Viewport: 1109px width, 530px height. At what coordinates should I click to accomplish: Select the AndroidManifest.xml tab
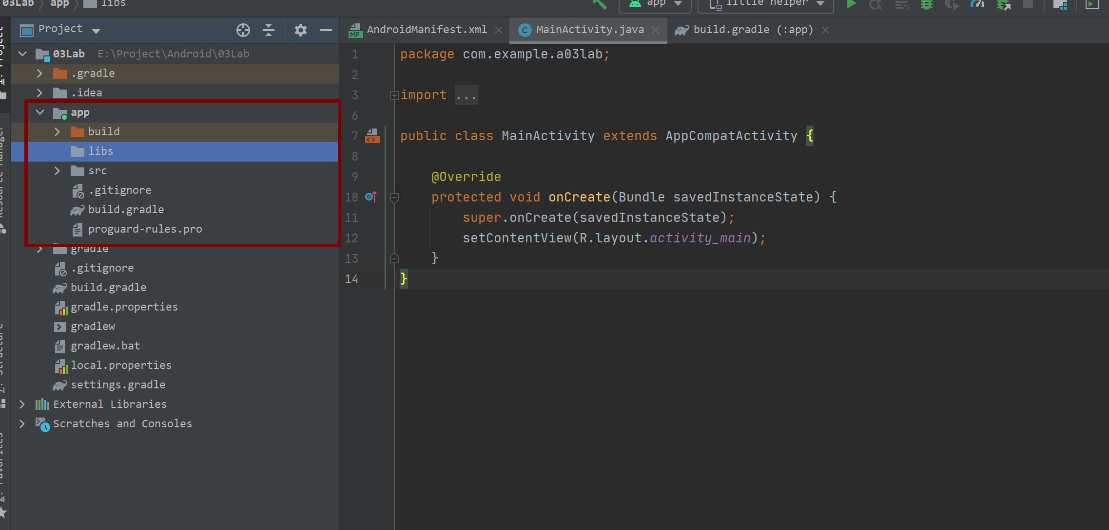point(425,30)
